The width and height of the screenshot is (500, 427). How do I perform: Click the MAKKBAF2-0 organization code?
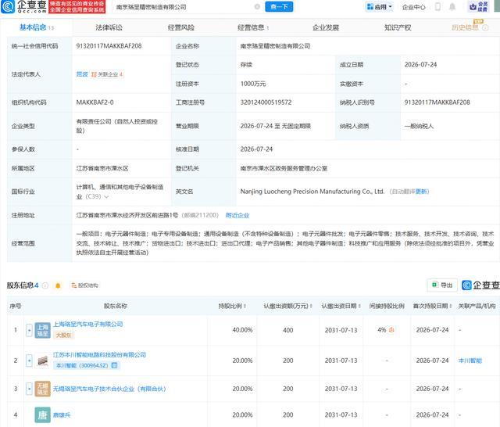[x=95, y=102]
